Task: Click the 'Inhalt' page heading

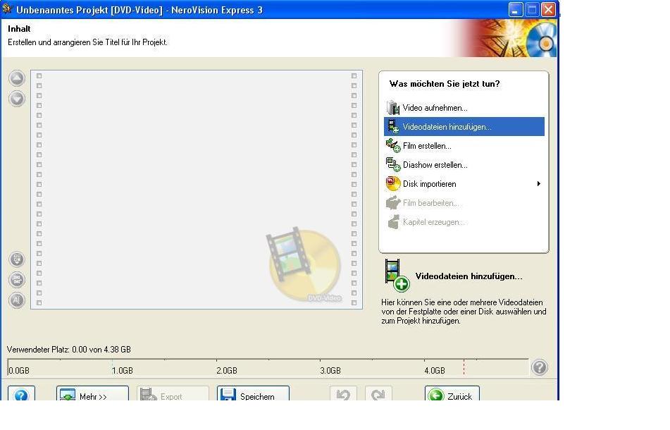Action: click(19, 29)
